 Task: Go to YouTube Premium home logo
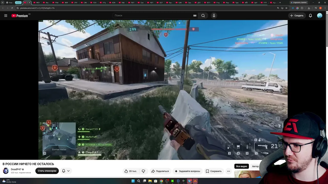coord(20,16)
